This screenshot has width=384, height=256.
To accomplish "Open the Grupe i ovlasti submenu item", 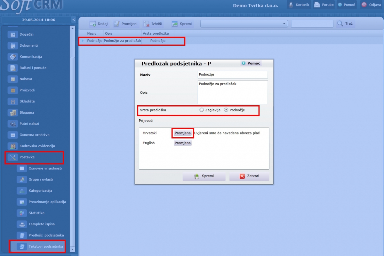I will pos(41,180).
